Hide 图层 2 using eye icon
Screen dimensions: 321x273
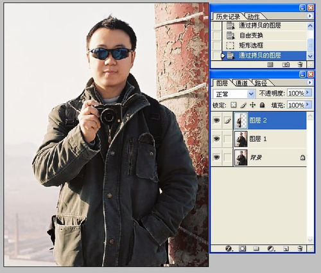pyautogui.click(x=216, y=120)
